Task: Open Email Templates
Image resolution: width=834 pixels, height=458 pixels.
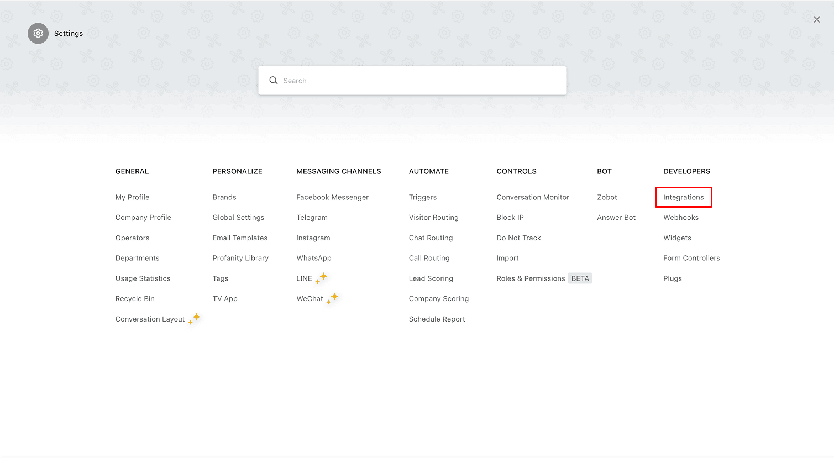Action: click(240, 238)
